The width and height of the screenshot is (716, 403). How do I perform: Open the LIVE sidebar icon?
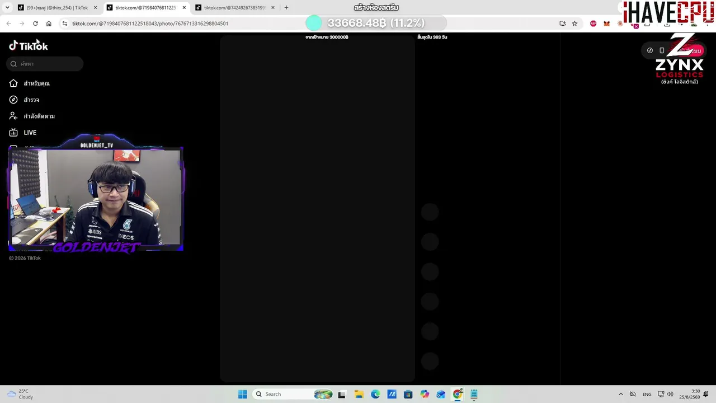pyautogui.click(x=13, y=133)
